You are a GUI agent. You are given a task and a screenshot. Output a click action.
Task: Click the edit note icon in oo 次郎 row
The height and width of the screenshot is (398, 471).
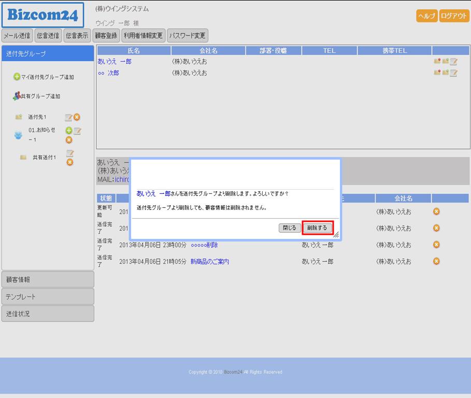(x=453, y=73)
